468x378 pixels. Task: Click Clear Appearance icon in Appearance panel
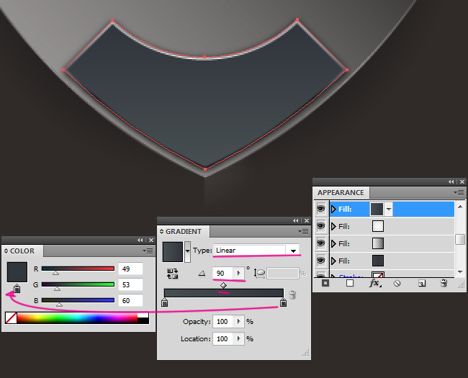397,284
